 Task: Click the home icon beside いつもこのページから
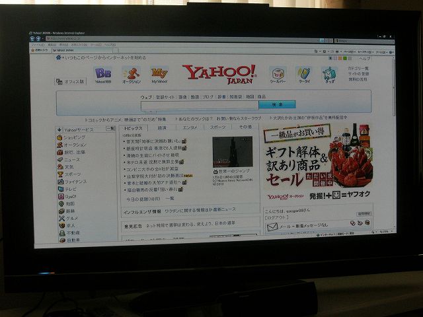pyautogui.click(x=58, y=57)
